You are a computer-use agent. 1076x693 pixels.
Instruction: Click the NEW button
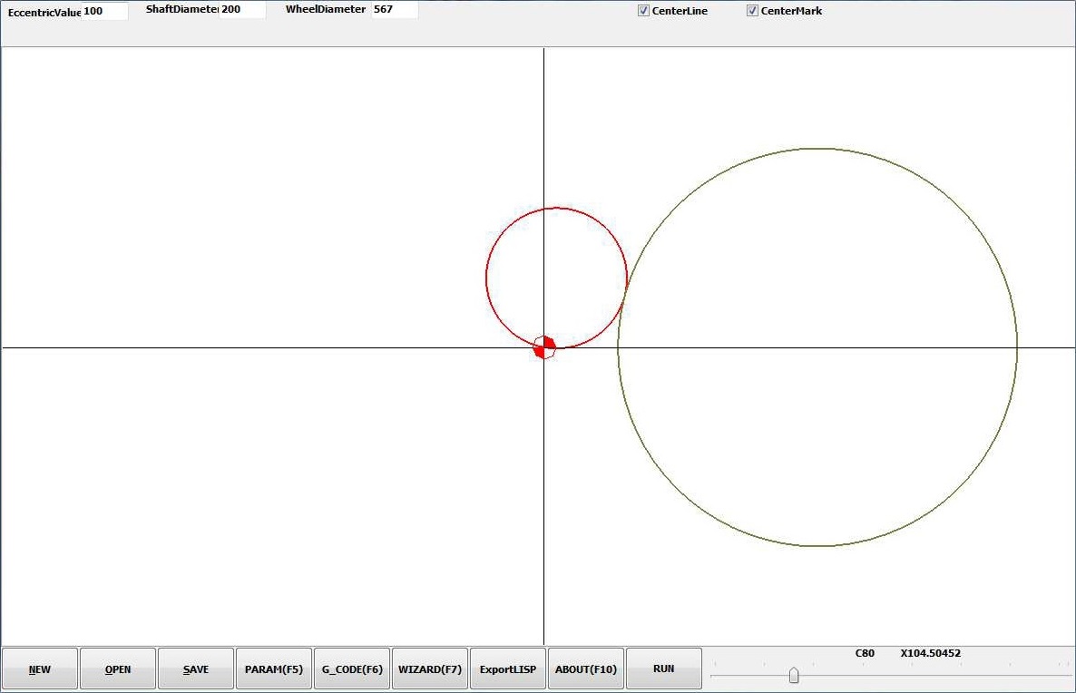point(40,669)
